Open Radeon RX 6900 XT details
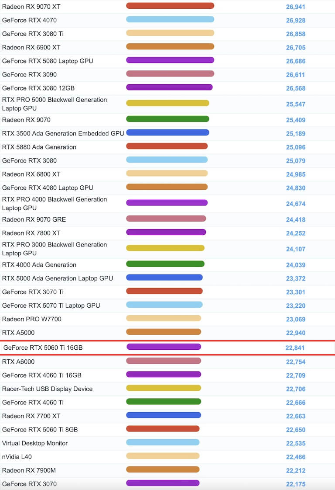Image resolution: width=335 pixels, height=490 pixels. click(31, 48)
